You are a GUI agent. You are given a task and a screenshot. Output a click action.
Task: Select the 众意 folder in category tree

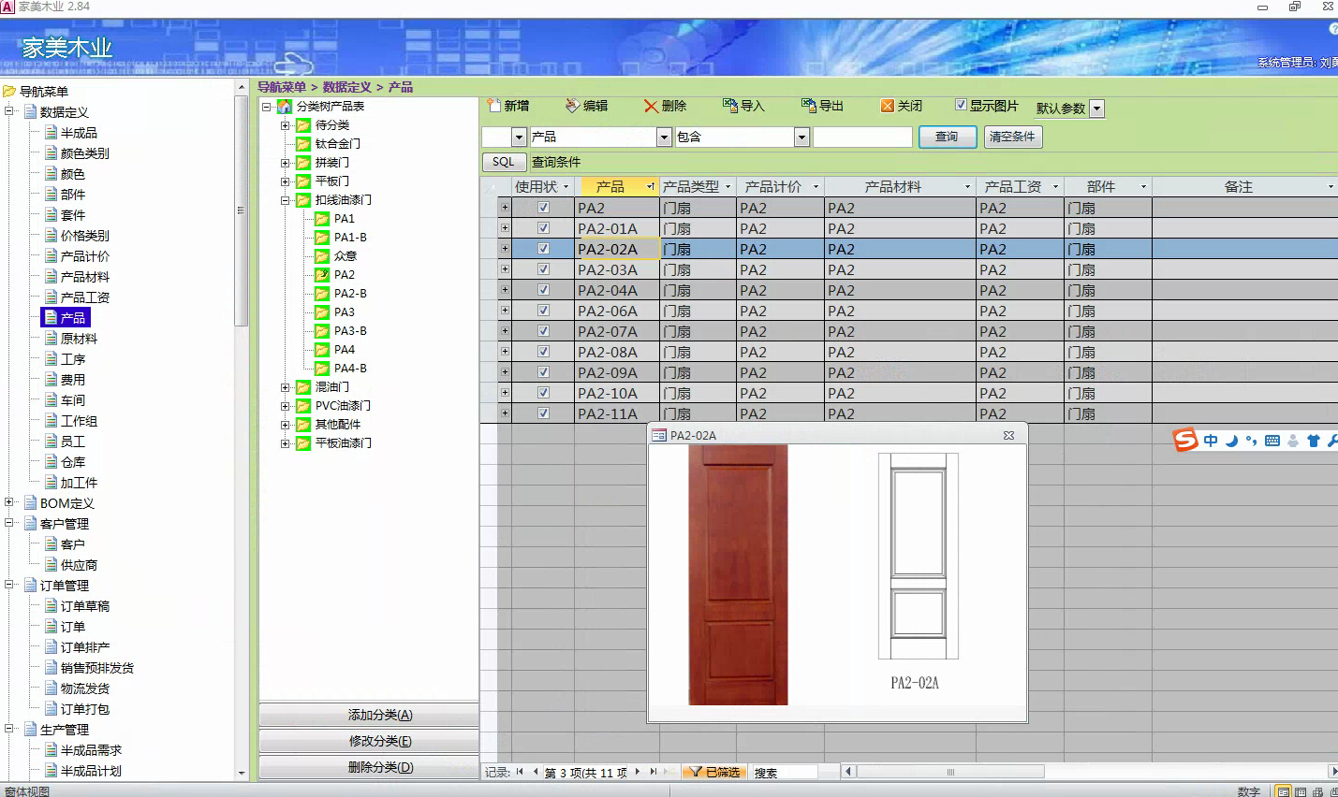coord(322,256)
